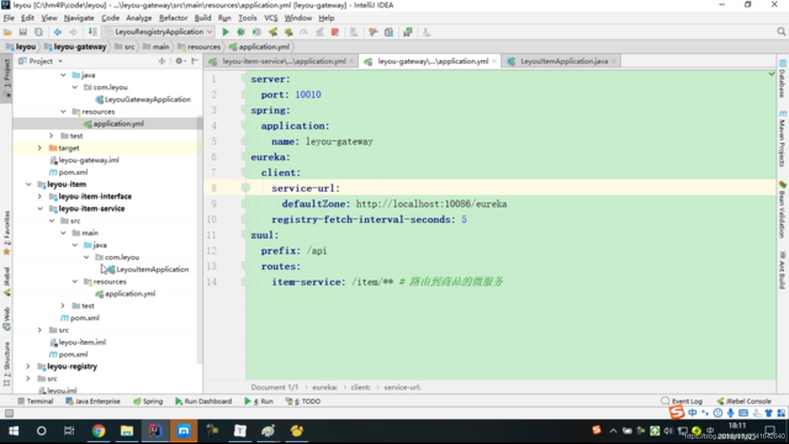Image resolution: width=789 pixels, height=444 pixels.
Task: Toggle tool window bars in the bottom-left corner
Action: pyautogui.click(x=9, y=413)
